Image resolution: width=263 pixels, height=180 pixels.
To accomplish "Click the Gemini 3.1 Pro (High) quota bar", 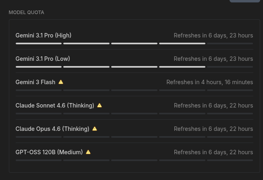I will pos(134,43).
